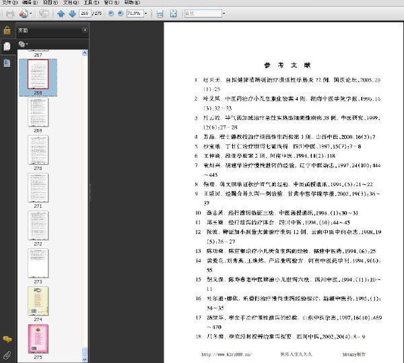
Task: Click the fit one full page icon
Action: point(174,13)
